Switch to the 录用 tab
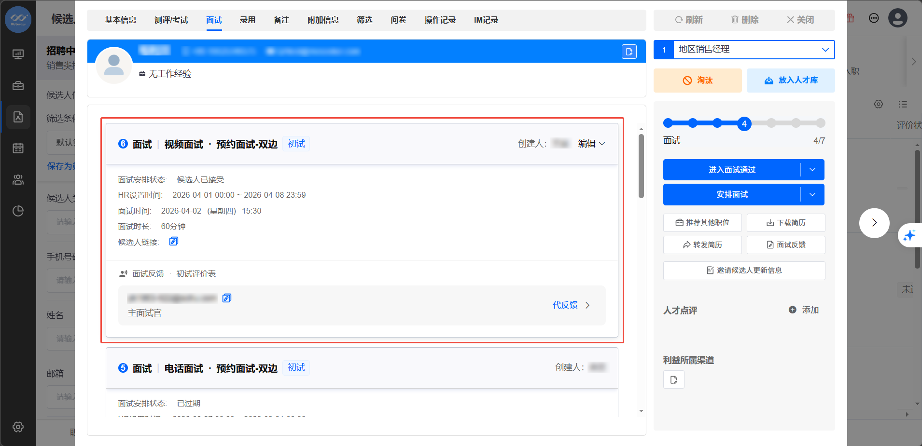The image size is (922, 446). tap(248, 20)
